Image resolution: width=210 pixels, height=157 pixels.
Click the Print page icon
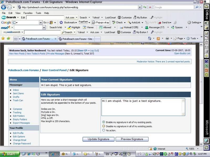(167, 38)
